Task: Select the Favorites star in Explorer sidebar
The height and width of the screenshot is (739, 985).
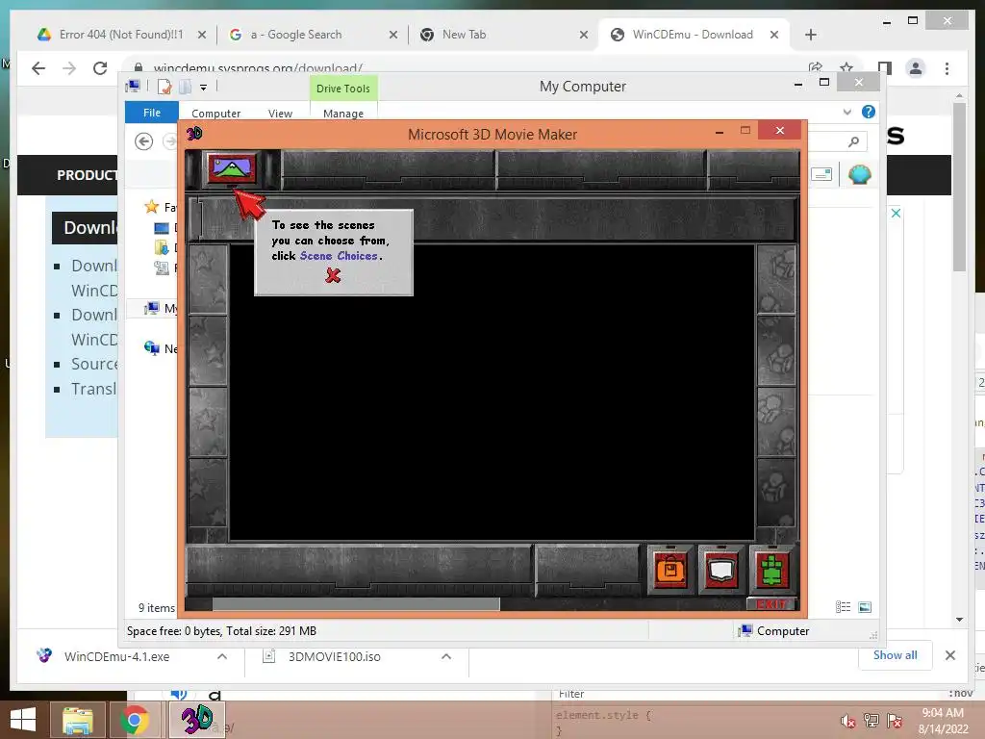Action: [x=151, y=207]
